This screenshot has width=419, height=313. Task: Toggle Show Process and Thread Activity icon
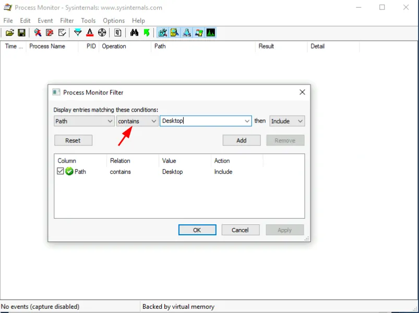pos(199,33)
